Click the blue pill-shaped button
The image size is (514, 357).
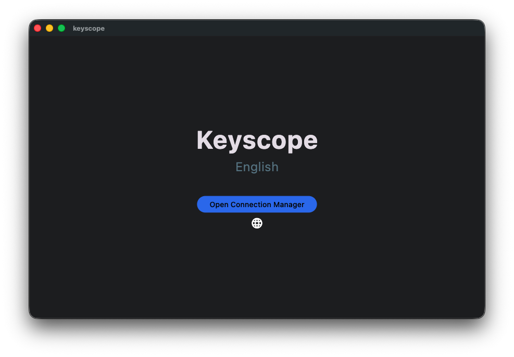[257, 204]
